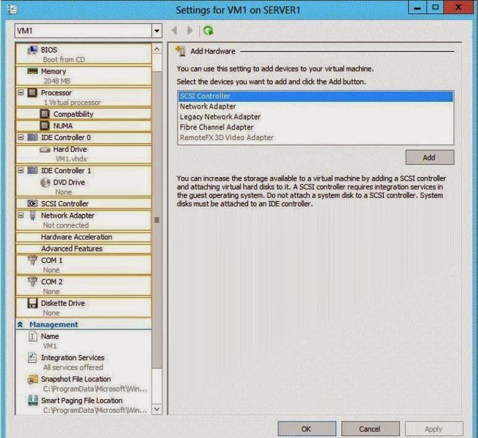Select SCSI Controller in device list
This screenshot has width=478, height=438.
[316, 96]
